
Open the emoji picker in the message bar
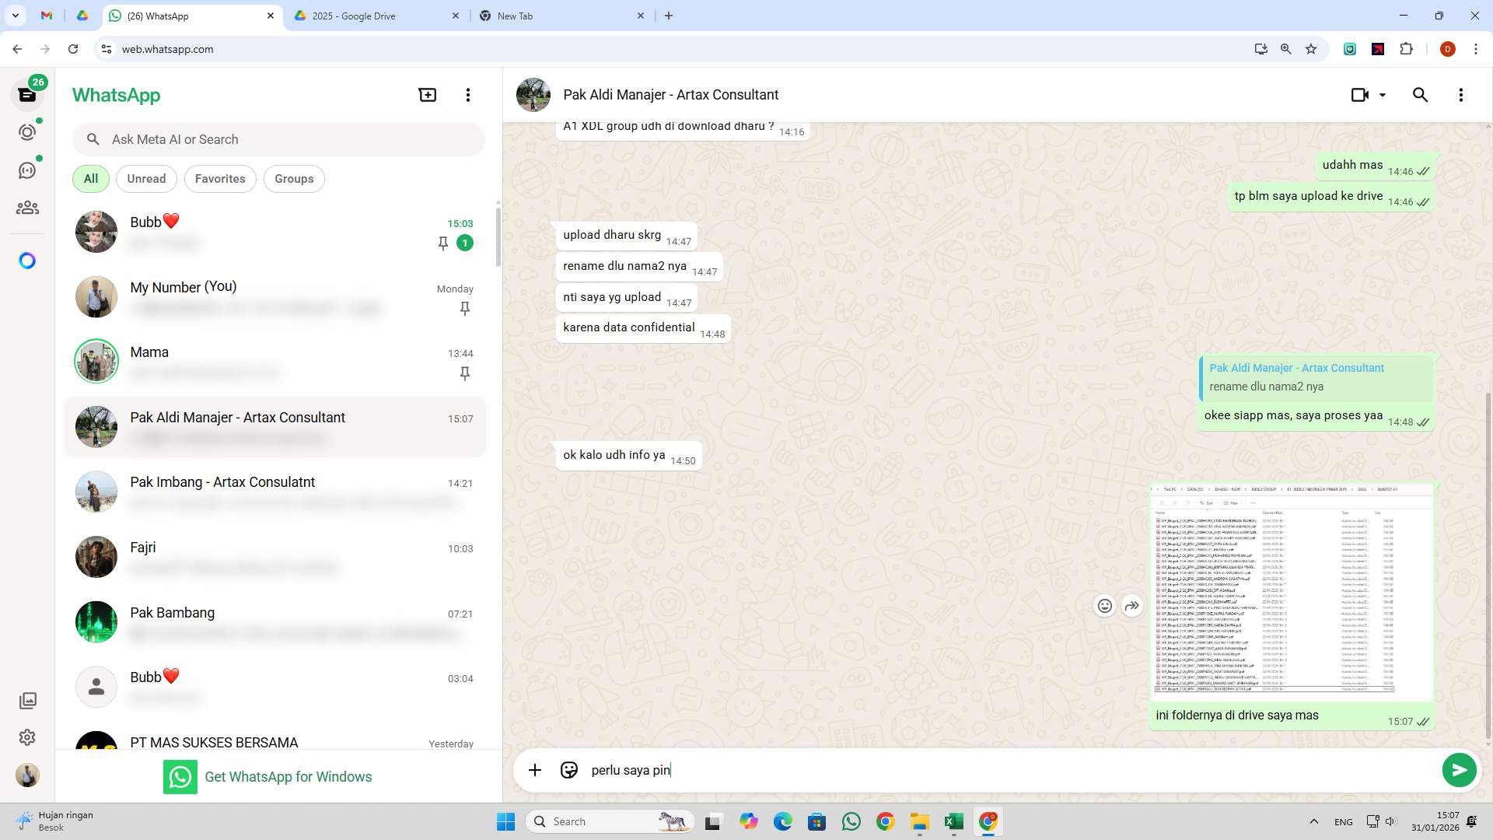point(569,769)
